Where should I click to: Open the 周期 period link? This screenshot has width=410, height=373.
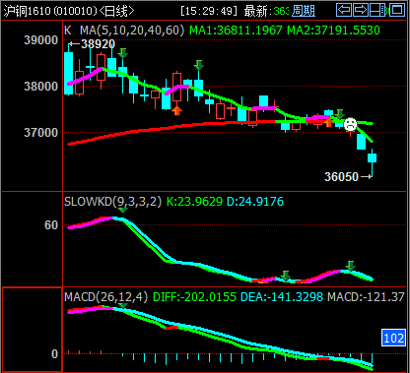pyautogui.click(x=304, y=11)
